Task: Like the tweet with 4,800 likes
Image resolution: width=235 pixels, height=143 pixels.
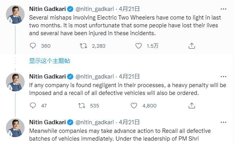Action: (134, 105)
